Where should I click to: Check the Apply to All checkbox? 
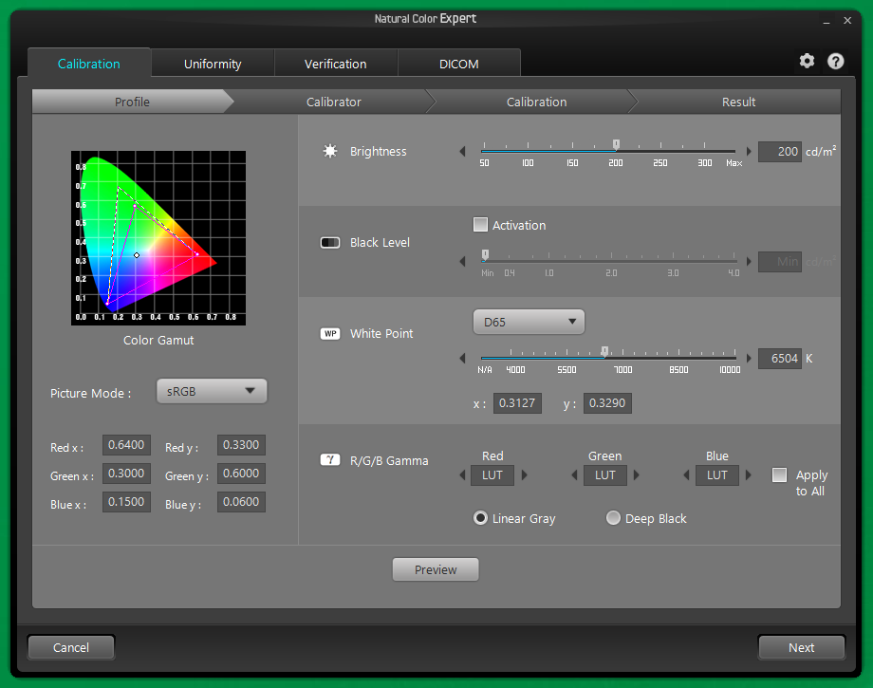(779, 475)
